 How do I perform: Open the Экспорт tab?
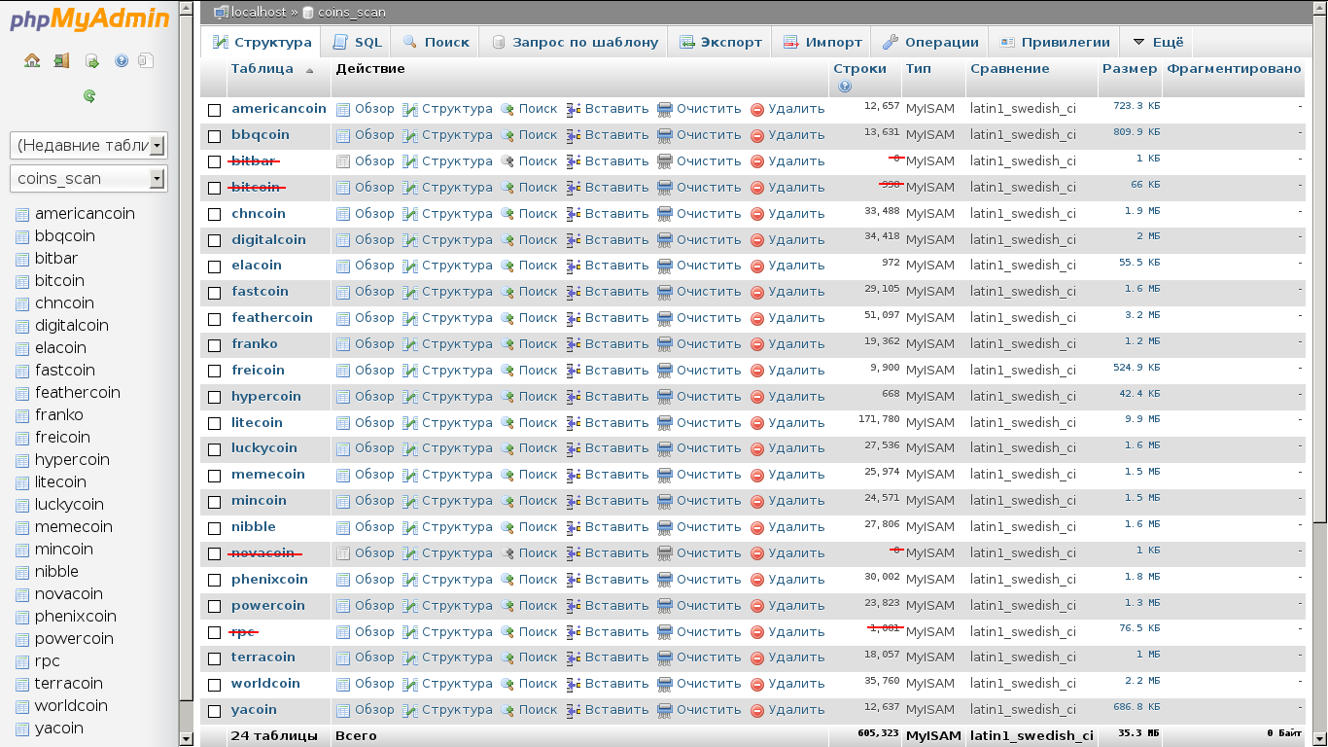coord(720,42)
